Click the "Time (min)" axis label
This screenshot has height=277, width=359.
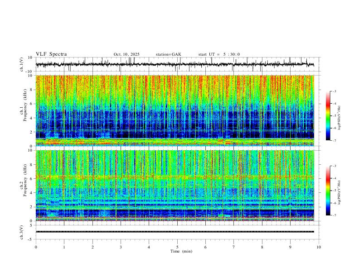(181, 251)
